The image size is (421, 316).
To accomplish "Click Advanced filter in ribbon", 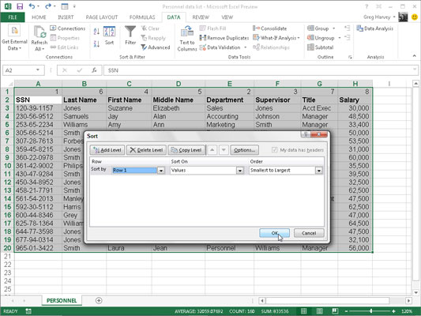I will pos(156,47).
